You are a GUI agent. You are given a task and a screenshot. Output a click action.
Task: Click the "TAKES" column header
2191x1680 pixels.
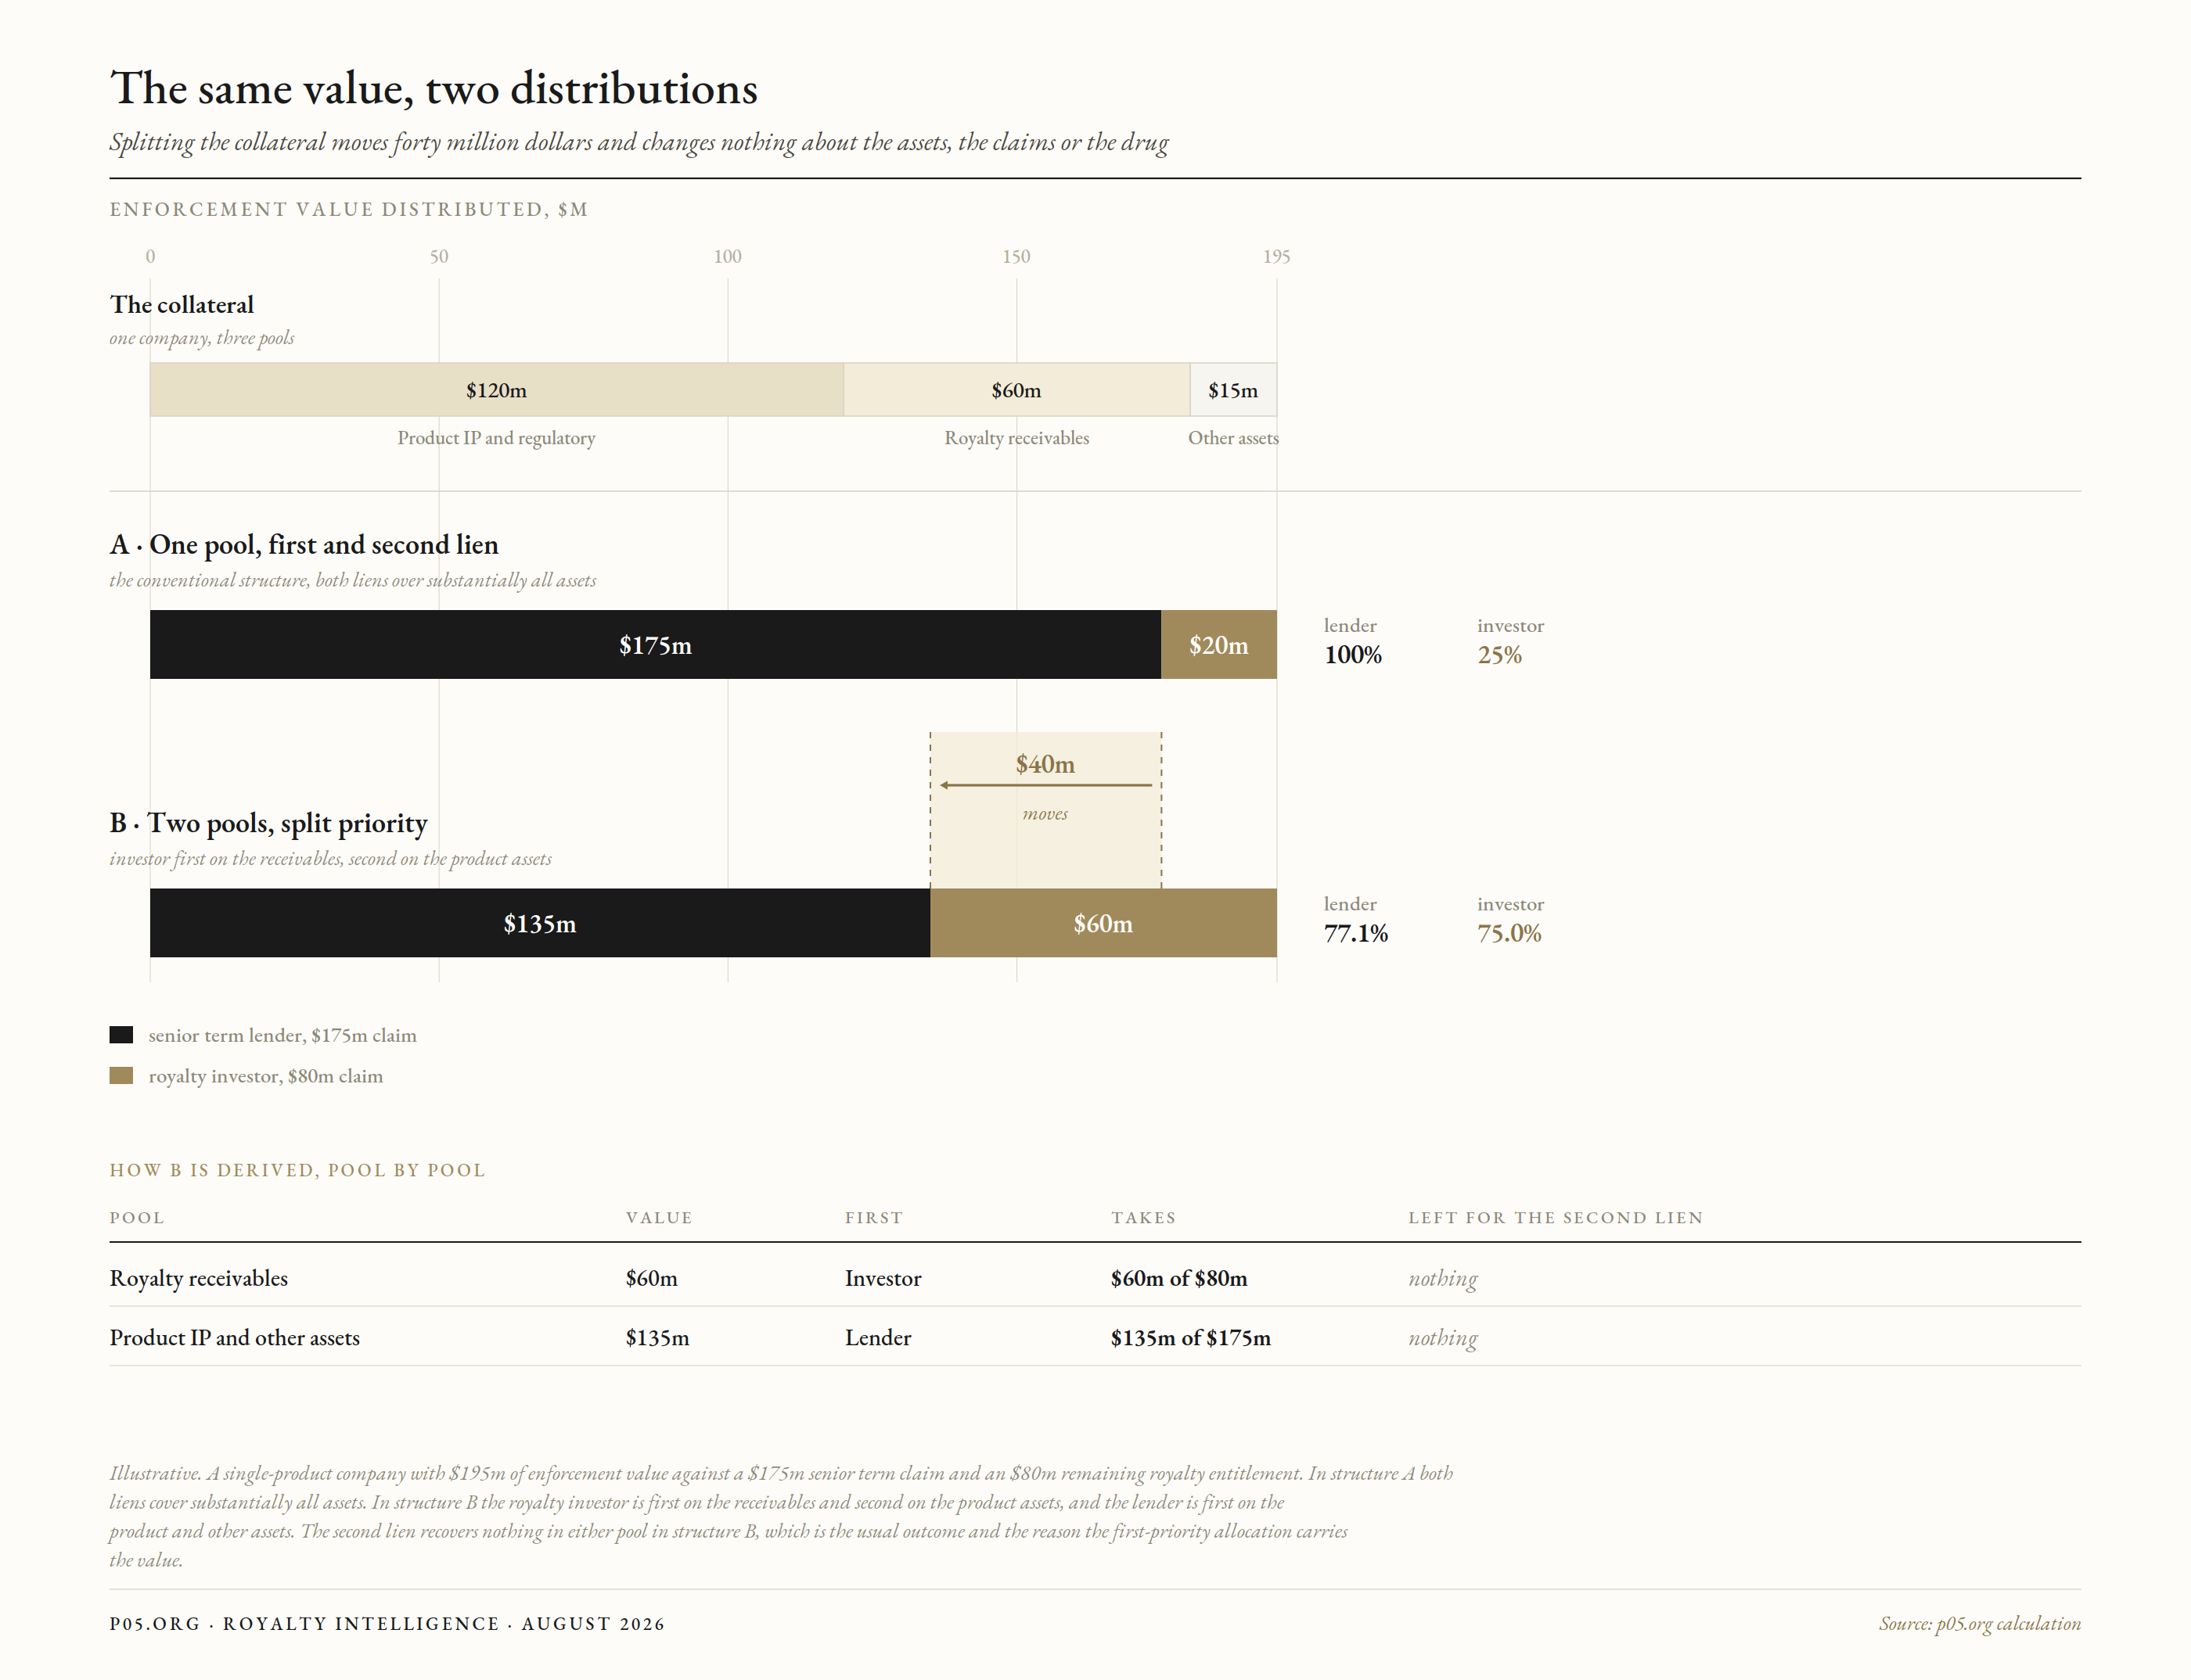click(1143, 1218)
